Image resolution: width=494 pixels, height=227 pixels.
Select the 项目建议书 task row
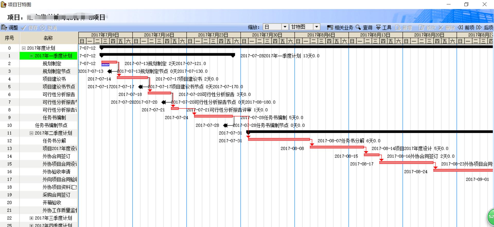coord(54,79)
